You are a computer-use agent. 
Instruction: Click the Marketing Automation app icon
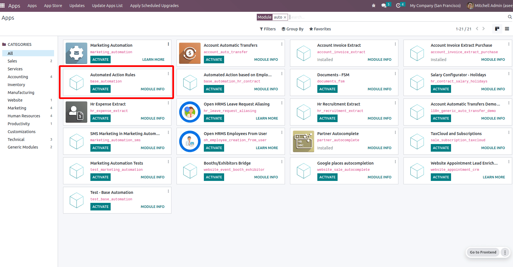tap(76, 53)
